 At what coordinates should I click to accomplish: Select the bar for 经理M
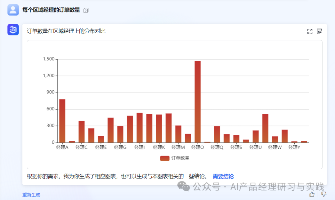click(178, 134)
